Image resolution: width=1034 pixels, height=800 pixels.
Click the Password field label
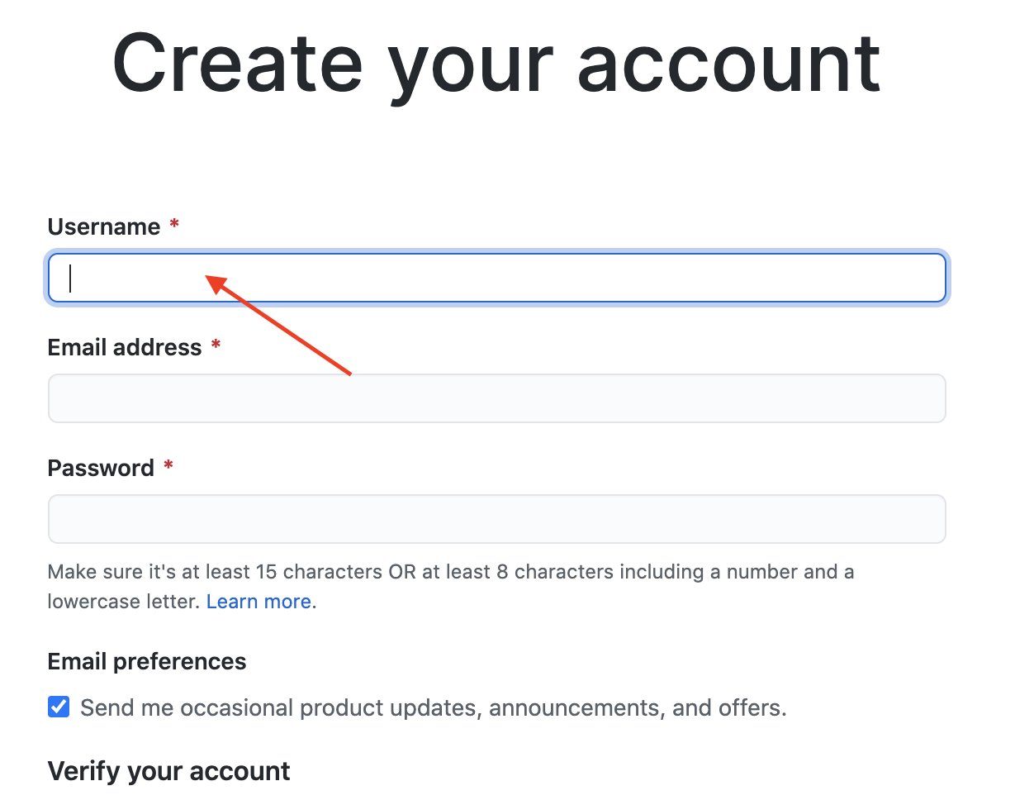[101, 468]
